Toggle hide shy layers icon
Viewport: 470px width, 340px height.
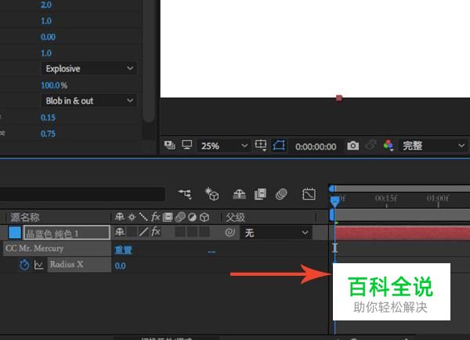(x=239, y=194)
